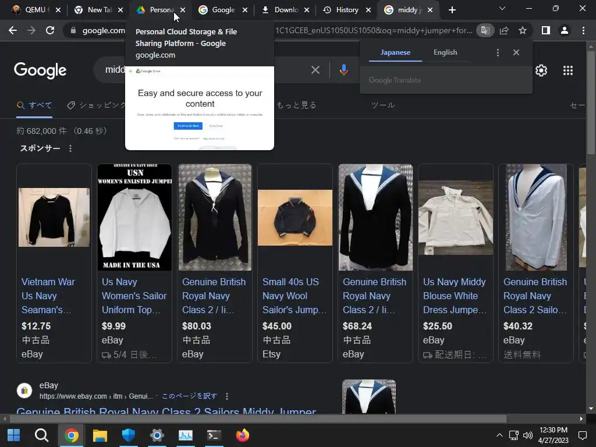Viewport: 596px width, 447px height.
Task: Open the terminal app in taskbar
Action: [214, 435]
